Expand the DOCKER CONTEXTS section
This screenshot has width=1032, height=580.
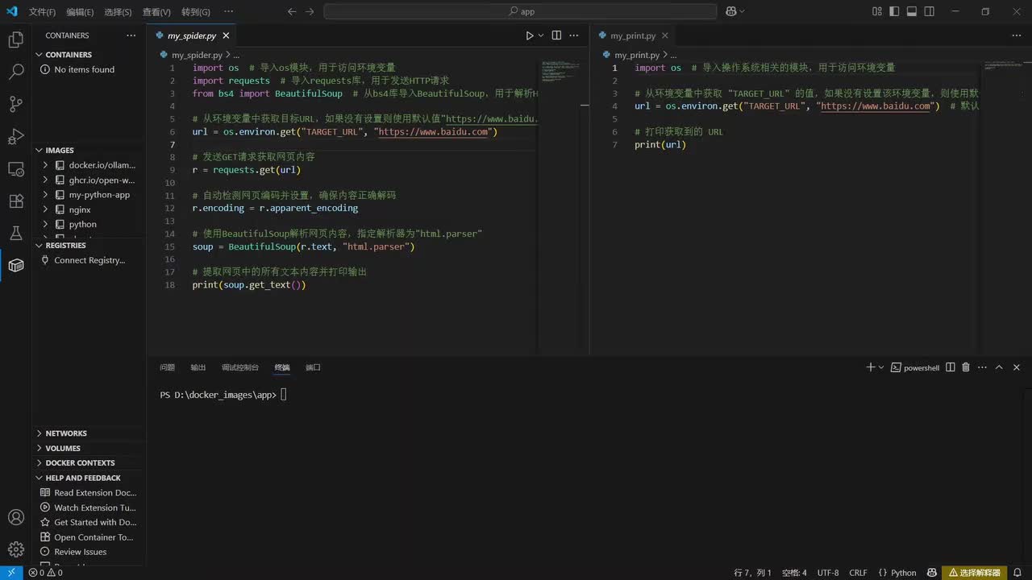click(89, 462)
